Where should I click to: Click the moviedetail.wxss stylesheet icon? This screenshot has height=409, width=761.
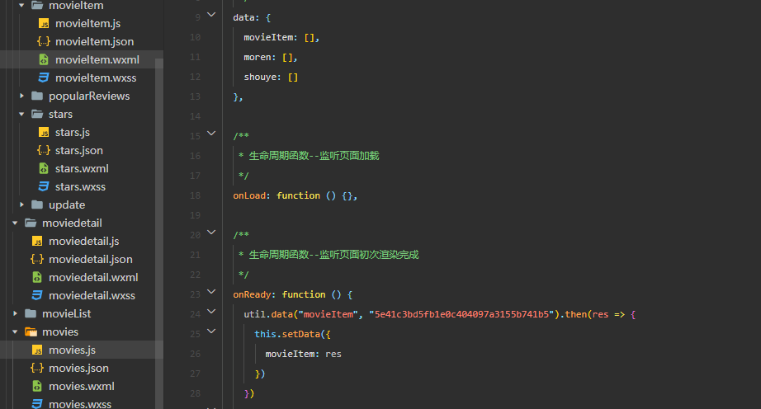click(x=37, y=295)
